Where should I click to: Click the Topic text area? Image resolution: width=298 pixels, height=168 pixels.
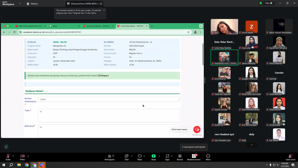coord(109,116)
